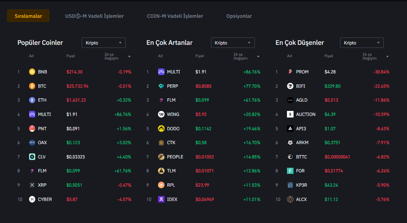Sort Popüler Coinler by 24 sa Değişim

click(117, 56)
